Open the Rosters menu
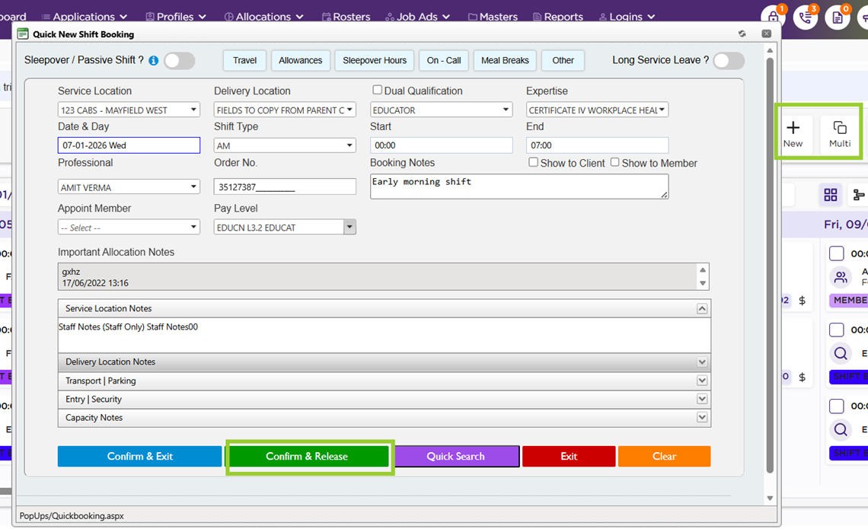This screenshot has width=868, height=529. click(x=346, y=17)
